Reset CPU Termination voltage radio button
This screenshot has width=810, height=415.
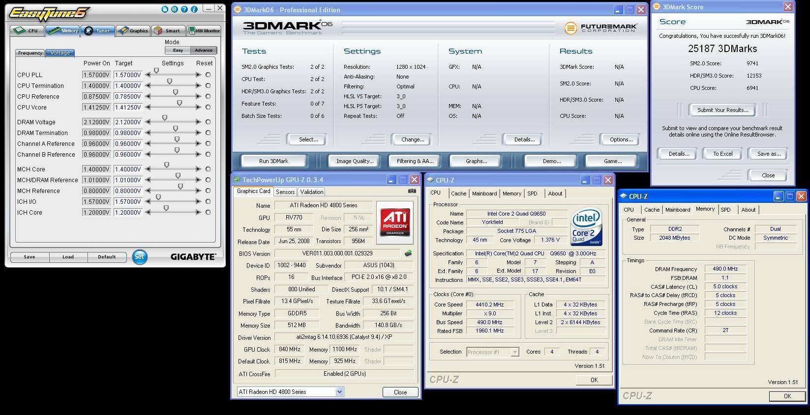pyautogui.click(x=208, y=85)
